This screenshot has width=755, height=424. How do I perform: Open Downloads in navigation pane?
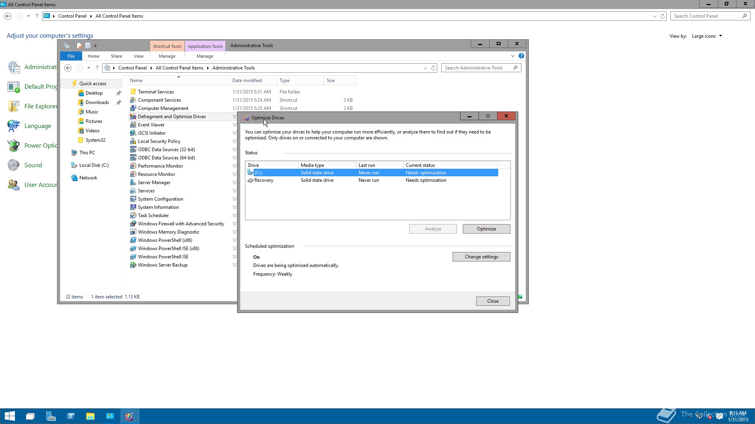(x=97, y=102)
